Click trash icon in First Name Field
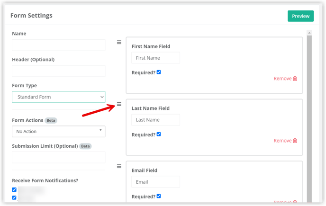The height and width of the screenshot is (206, 326). (x=295, y=78)
